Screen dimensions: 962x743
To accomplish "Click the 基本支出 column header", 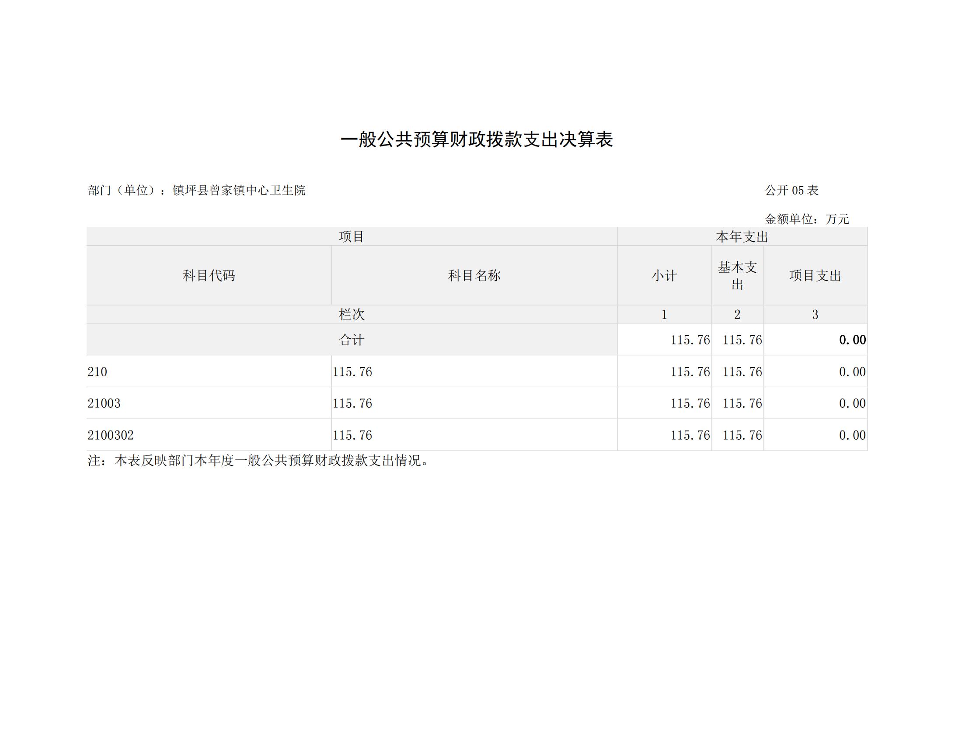I will (737, 275).
